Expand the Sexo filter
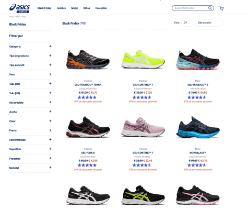This screenshot has height=211, width=248. point(30,74)
